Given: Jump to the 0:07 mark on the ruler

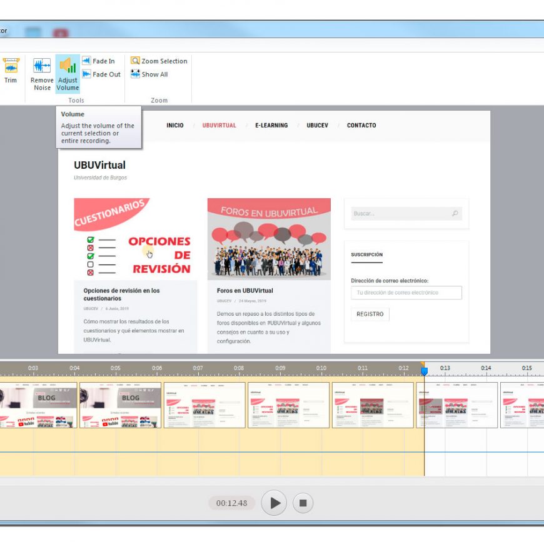Looking at the screenshot, I should pos(198,368).
